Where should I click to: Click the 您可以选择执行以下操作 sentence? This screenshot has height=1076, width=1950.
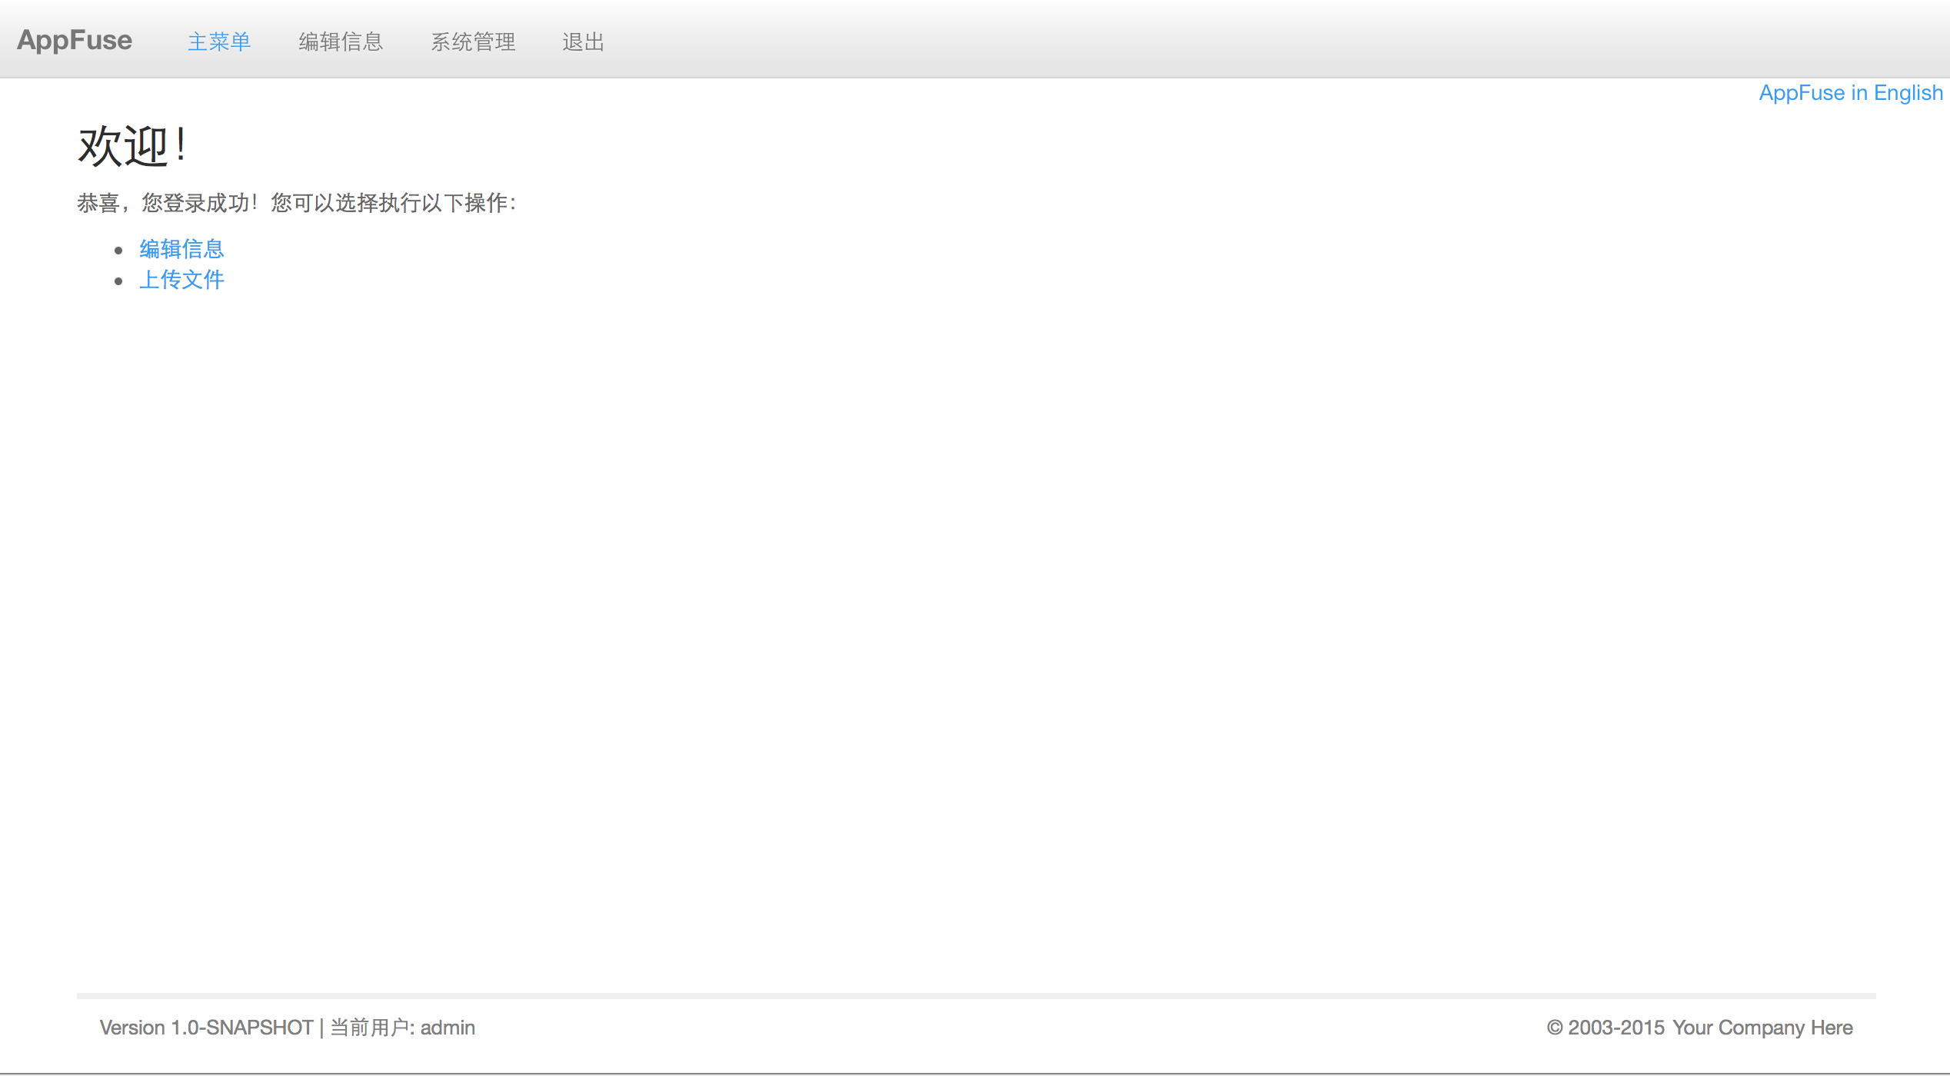(x=392, y=203)
